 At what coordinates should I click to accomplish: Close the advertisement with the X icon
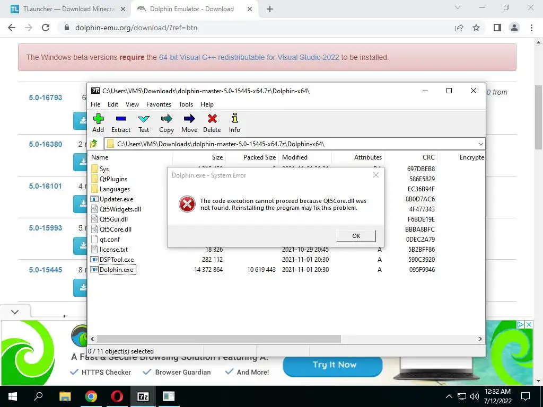pos(529,325)
